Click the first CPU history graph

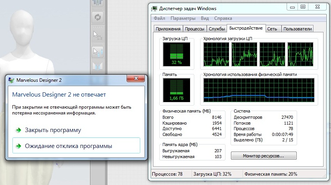[216, 54]
